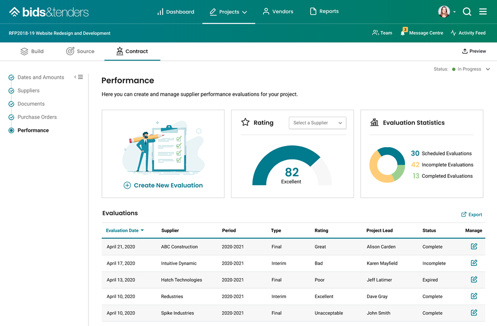Open the Select a Supplier dropdown
Image resolution: width=497 pixels, height=326 pixels.
pyautogui.click(x=317, y=123)
